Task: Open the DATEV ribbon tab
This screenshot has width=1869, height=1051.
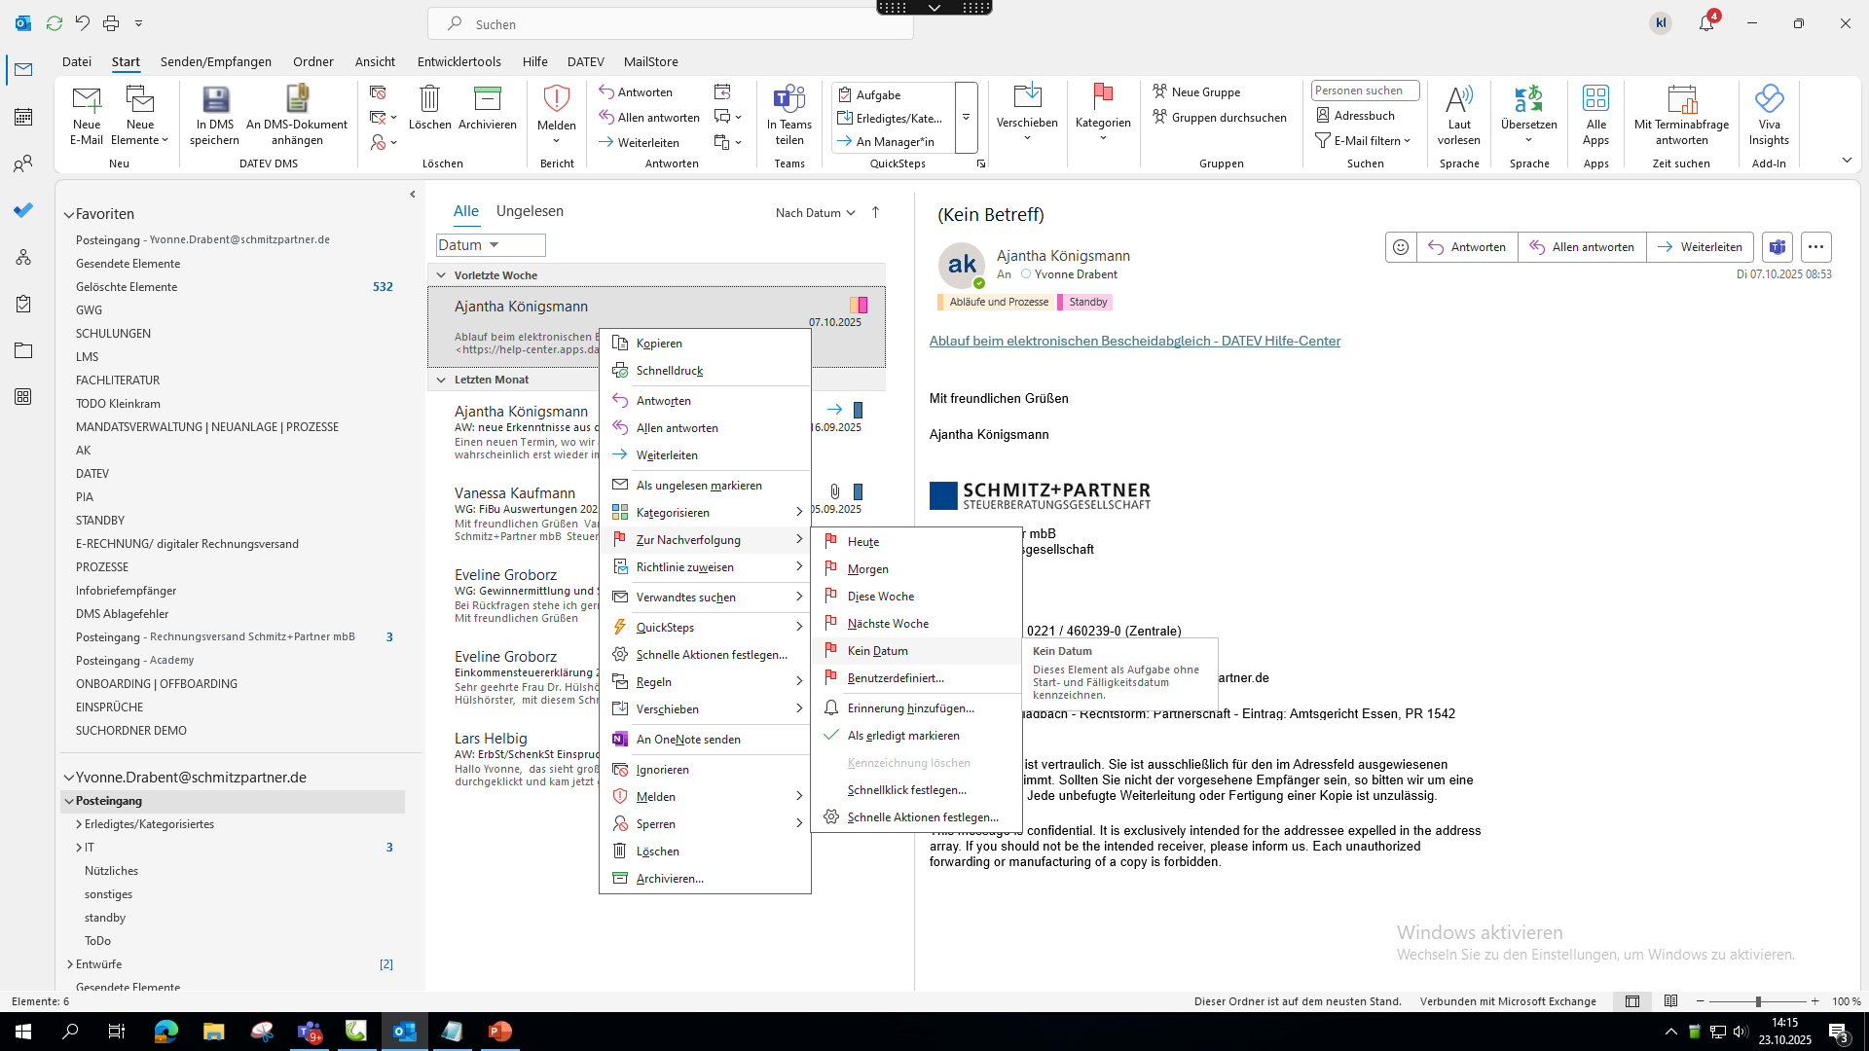Action: [x=586, y=61]
